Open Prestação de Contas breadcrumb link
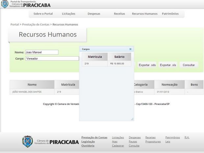The image size is (204, 153). point(36,25)
